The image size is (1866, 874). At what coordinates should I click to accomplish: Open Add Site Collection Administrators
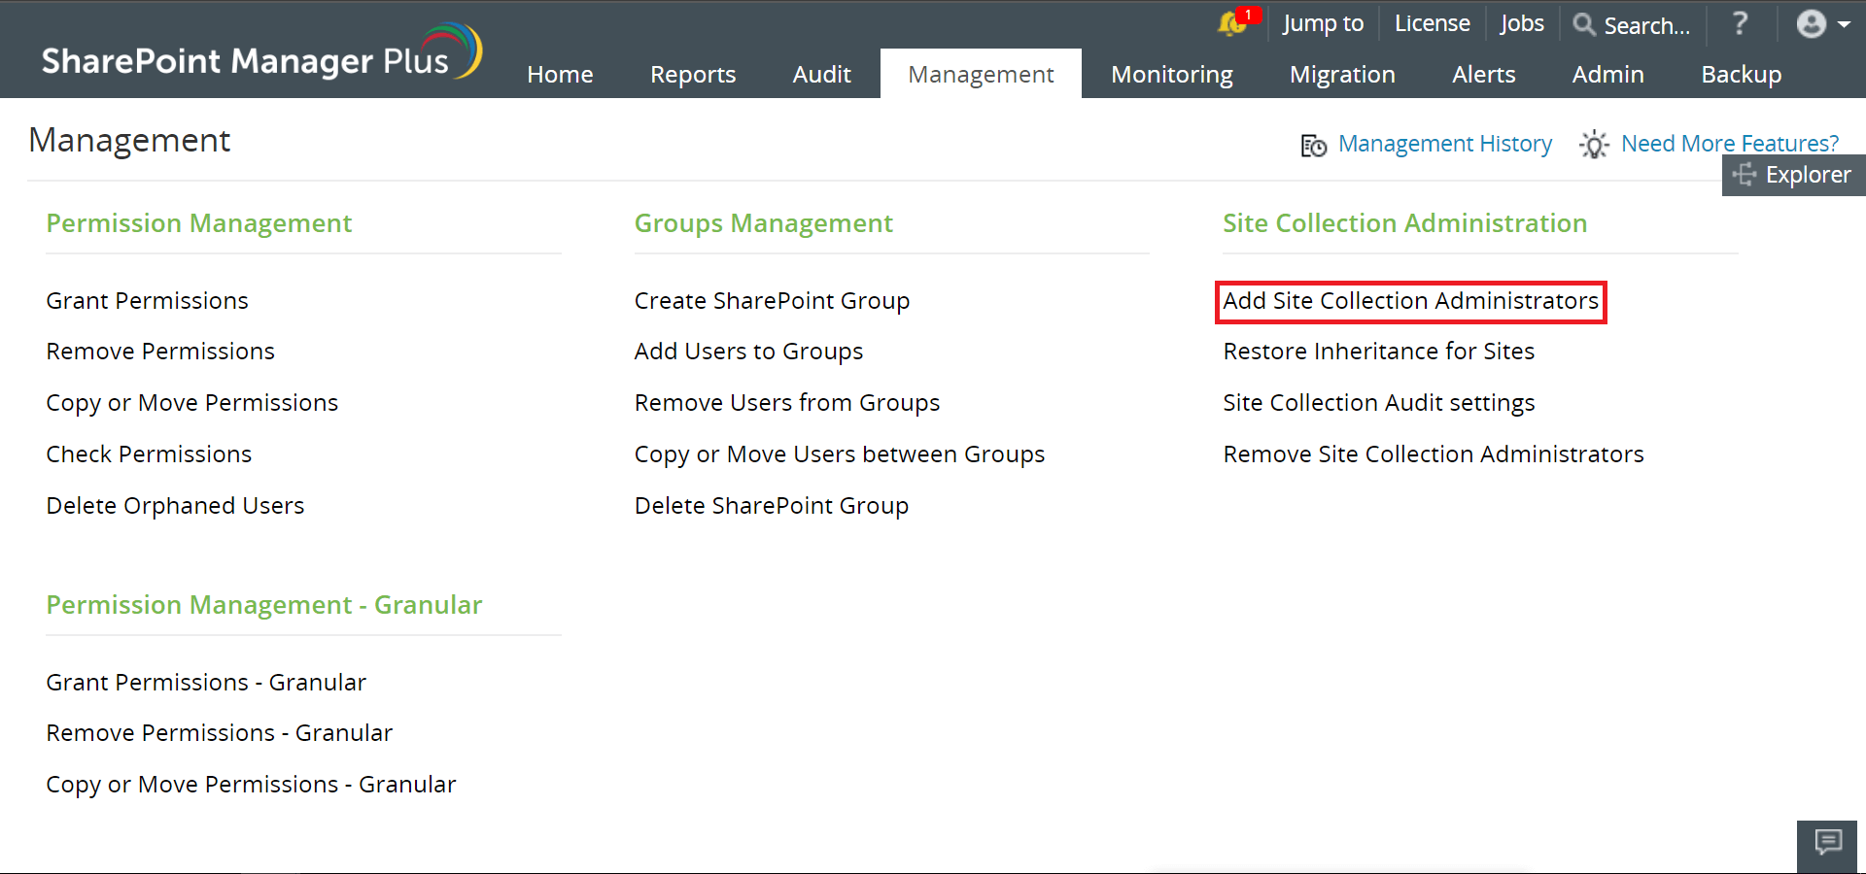point(1410,301)
